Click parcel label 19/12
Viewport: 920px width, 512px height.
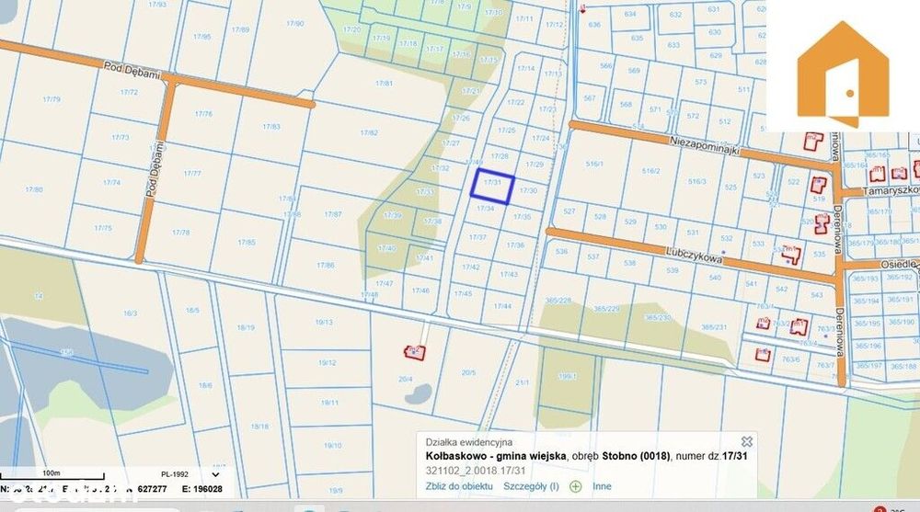coord(327,362)
